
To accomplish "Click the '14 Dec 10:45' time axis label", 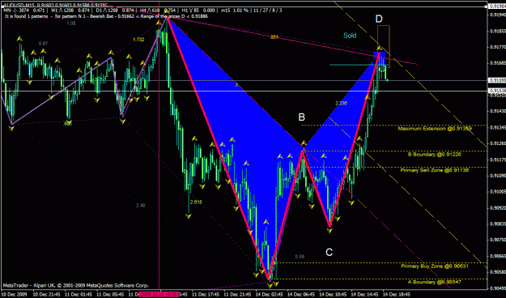I will (x=333, y=295).
